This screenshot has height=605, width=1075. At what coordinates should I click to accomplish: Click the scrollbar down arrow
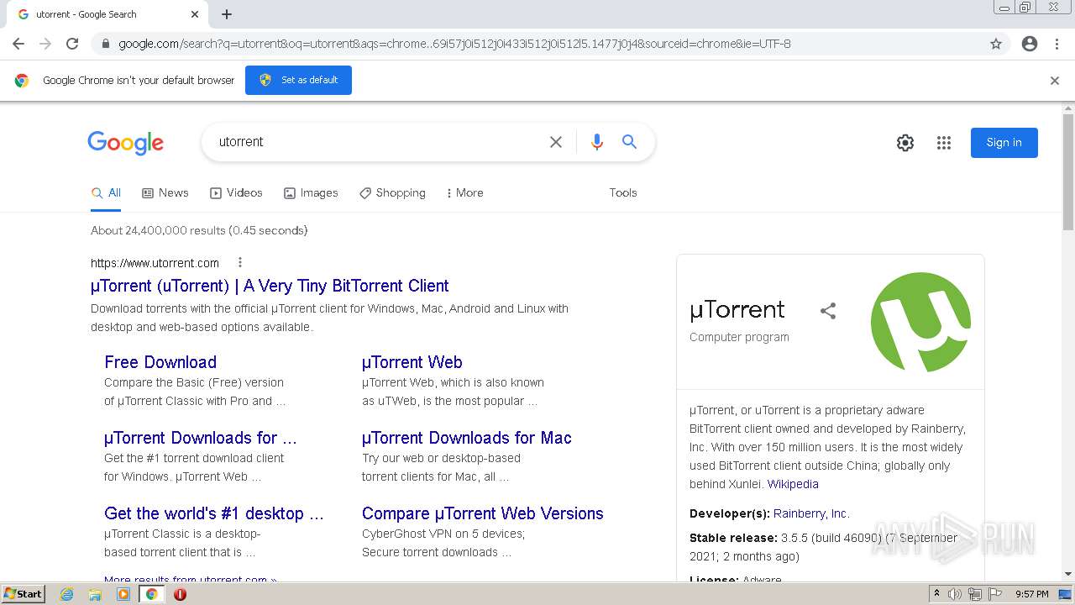click(1068, 575)
